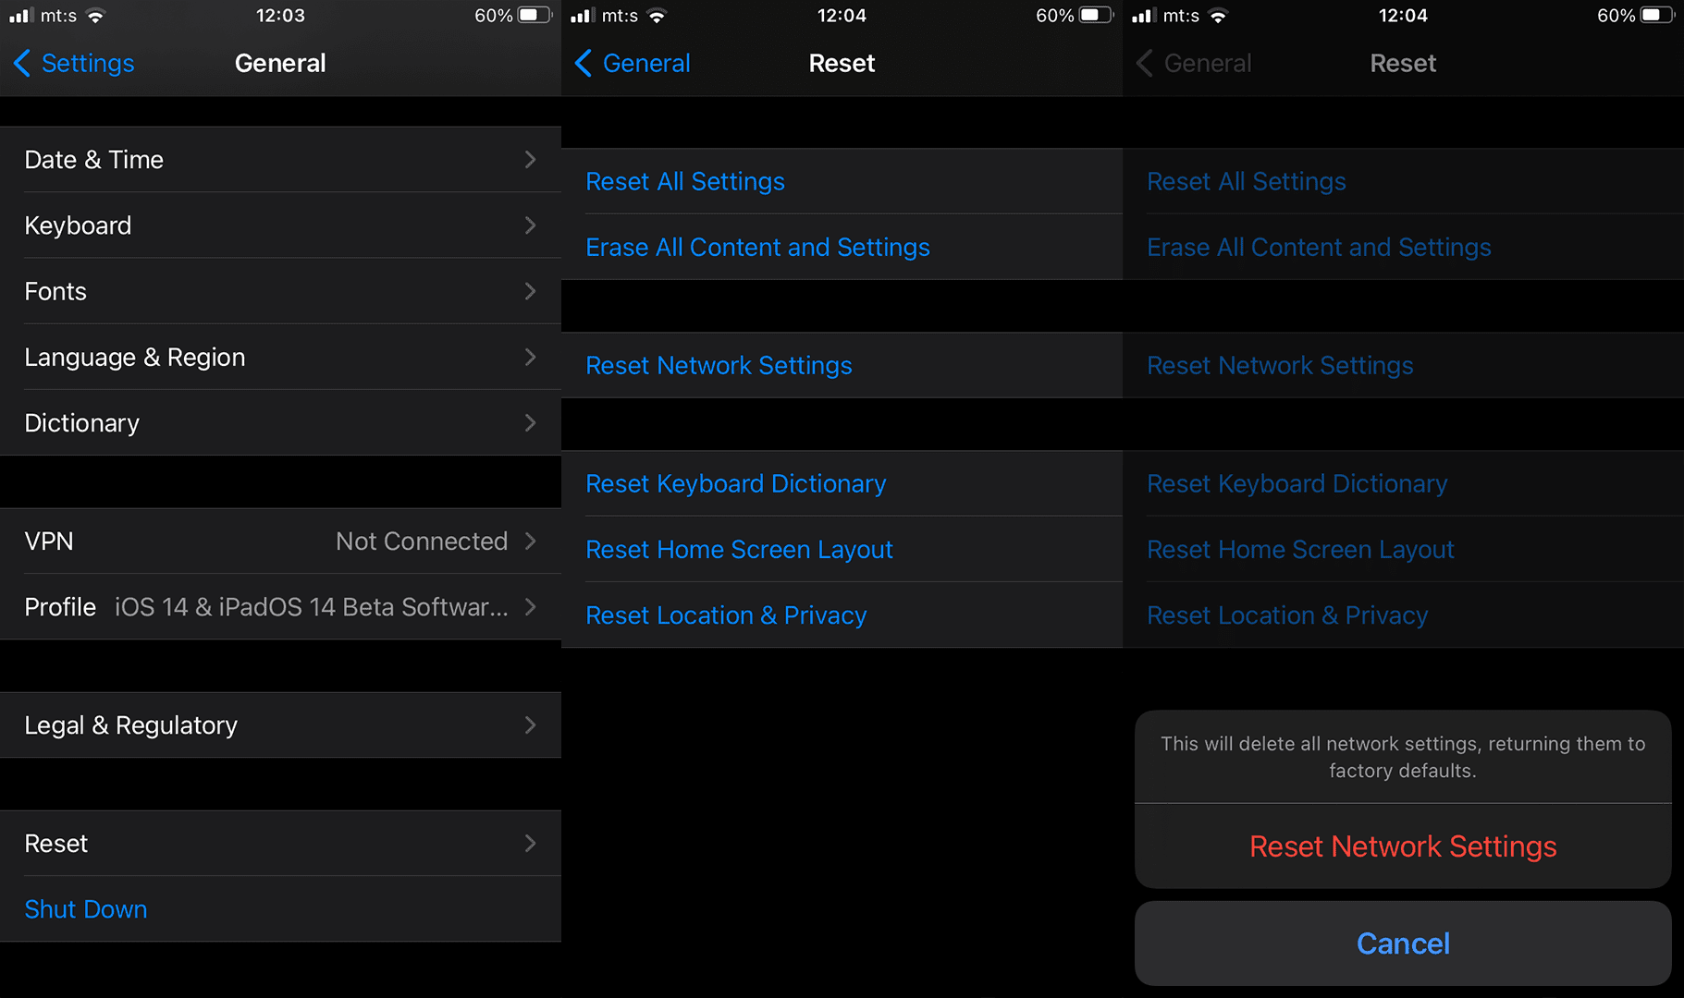Open Profile iOS 14 Beta Software row

click(280, 606)
